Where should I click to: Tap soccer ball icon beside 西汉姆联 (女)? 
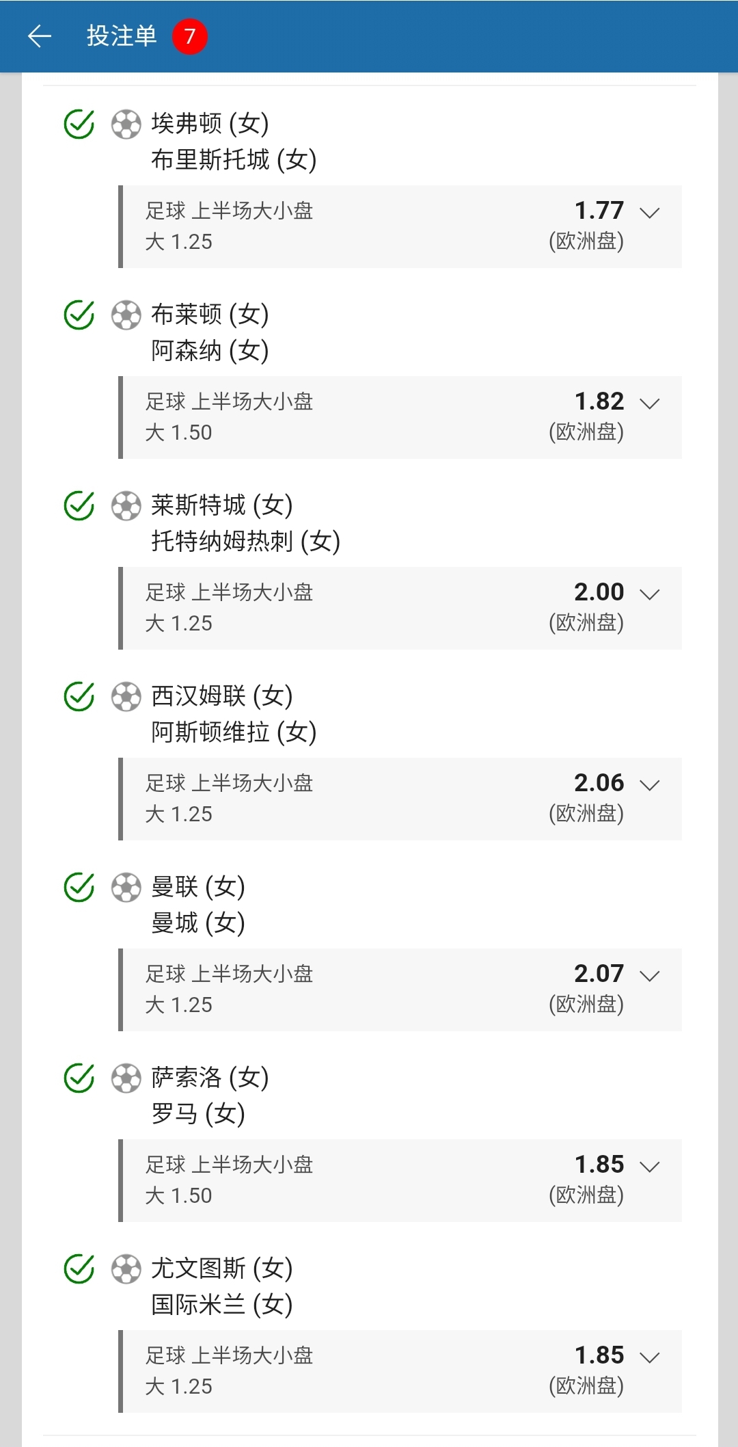point(126,697)
